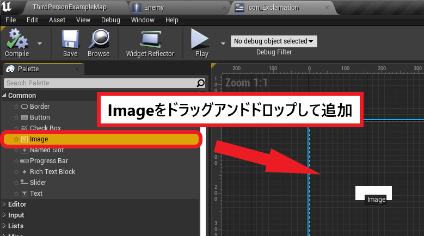
Task: Open the Asset menu
Action: pyautogui.click(x=57, y=20)
